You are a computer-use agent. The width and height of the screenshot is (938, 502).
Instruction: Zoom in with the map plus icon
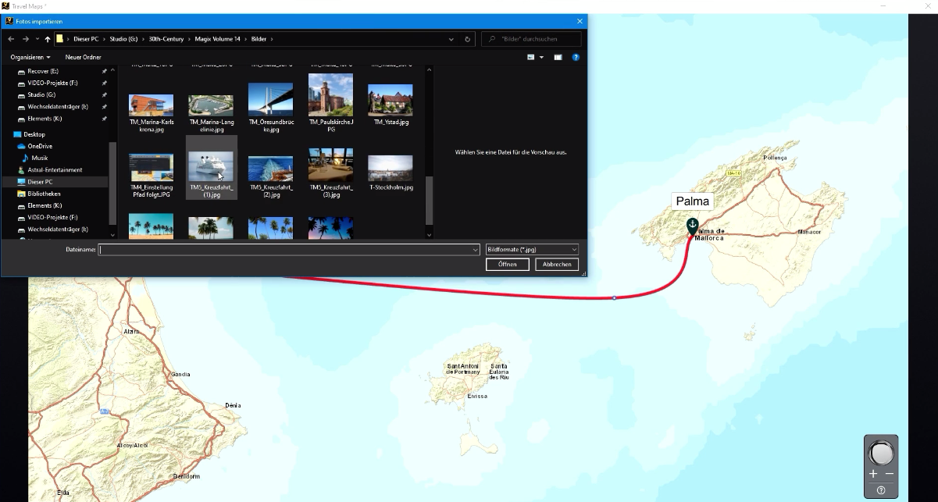coord(872,473)
